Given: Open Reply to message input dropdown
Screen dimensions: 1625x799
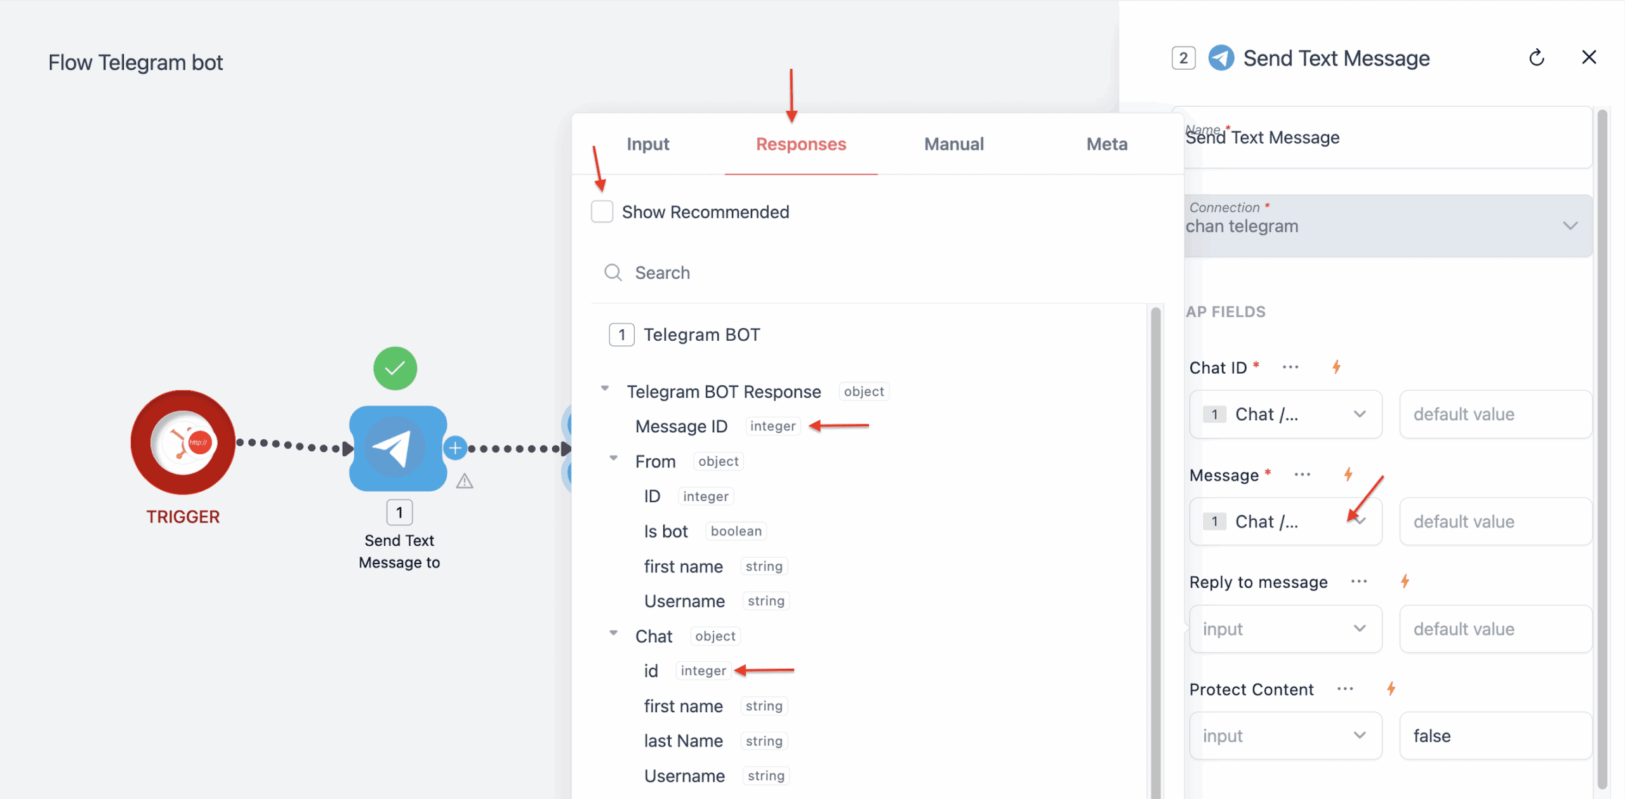Looking at the screenshot, I should (1285, 629).
